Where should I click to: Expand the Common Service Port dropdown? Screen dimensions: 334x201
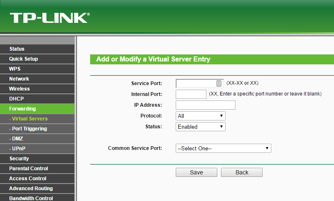click(x=223, y=148)
